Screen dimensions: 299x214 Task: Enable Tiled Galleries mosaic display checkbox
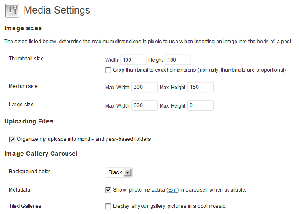coord(108,206)
